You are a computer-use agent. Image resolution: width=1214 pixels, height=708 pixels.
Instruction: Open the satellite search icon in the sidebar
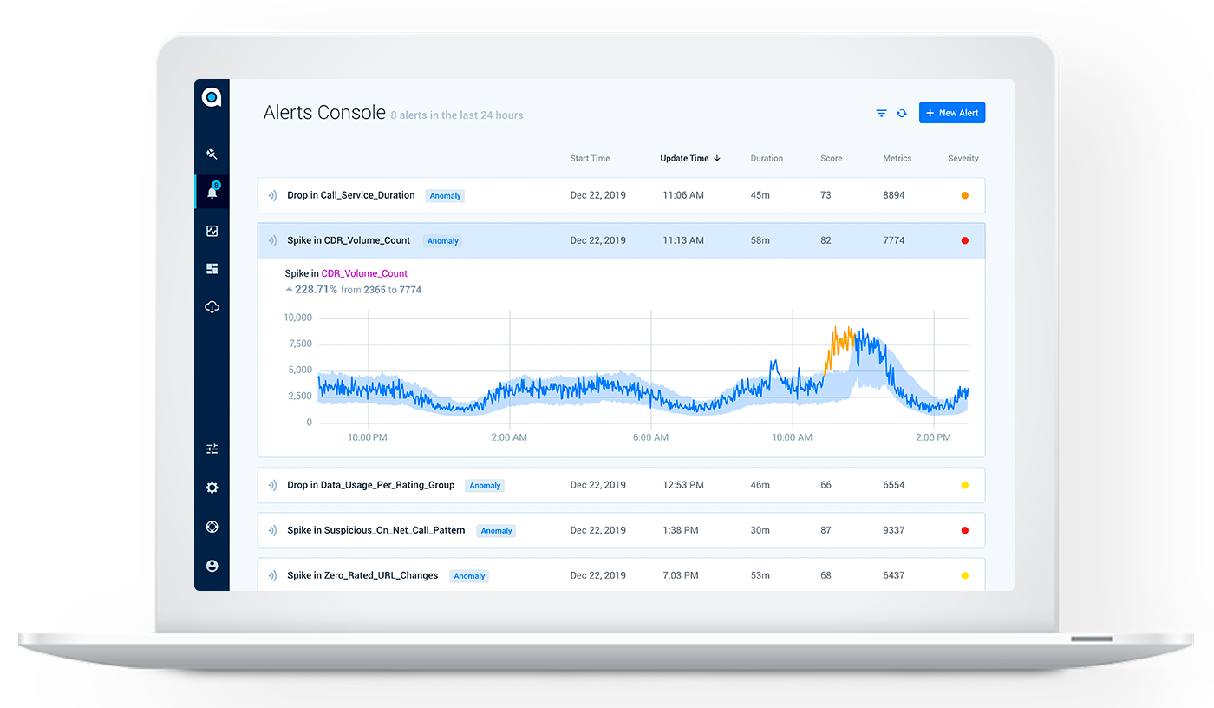point(212,154)
